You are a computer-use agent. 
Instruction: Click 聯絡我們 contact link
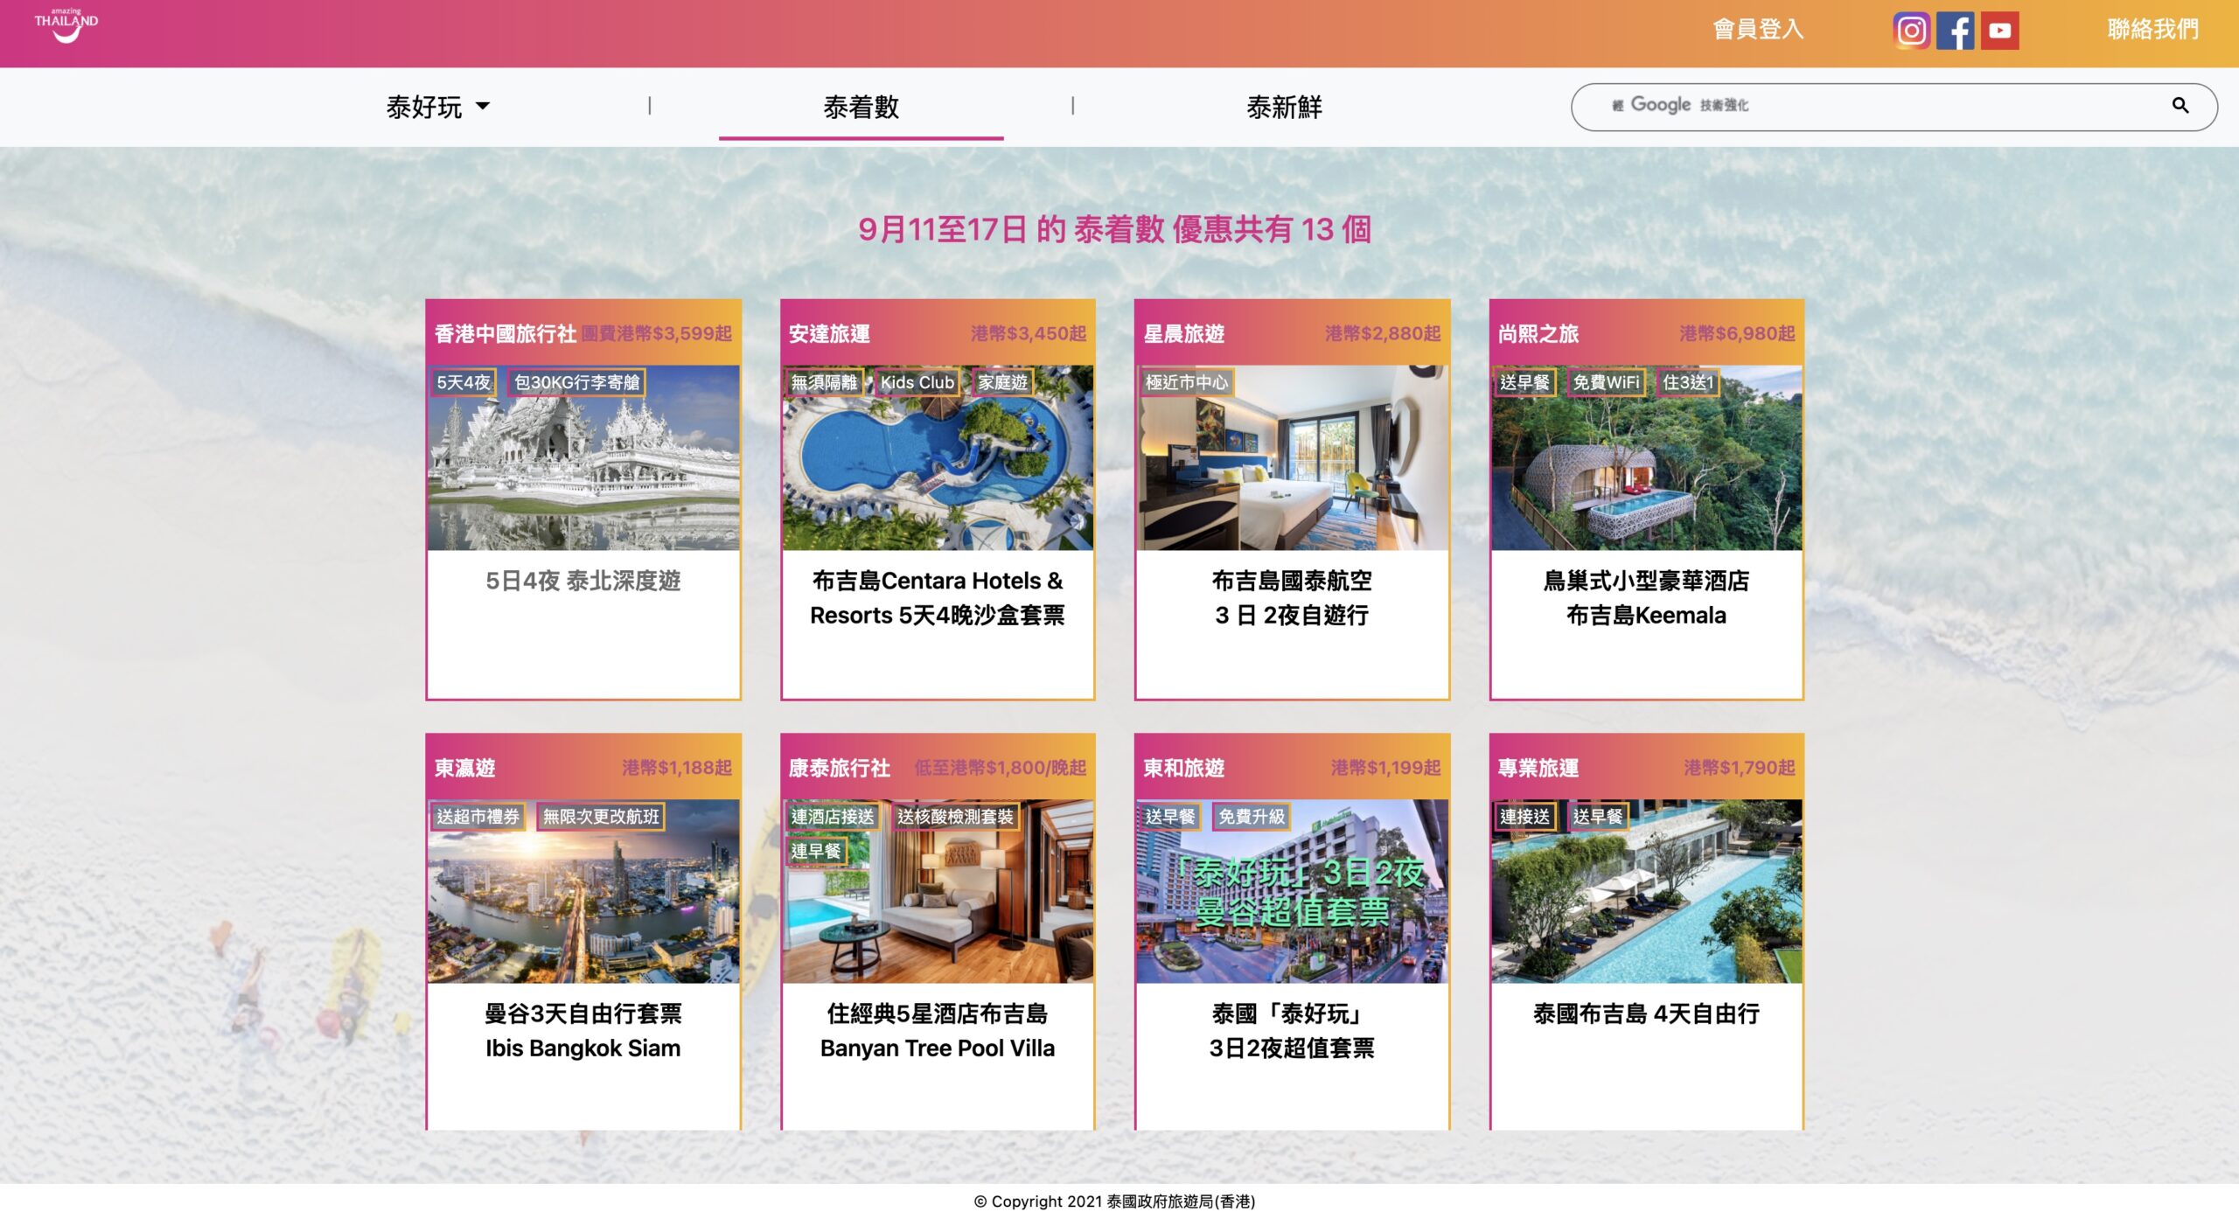2153,30
